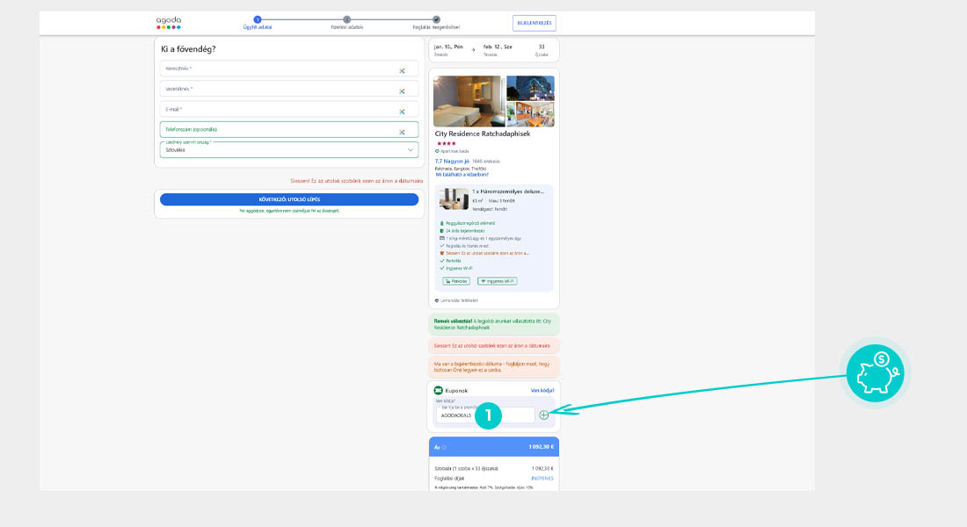This screenshot has width=967, height=527.
Task: Click the autofill icon in Telefonszám field
Action: click(x=402, y=132)
